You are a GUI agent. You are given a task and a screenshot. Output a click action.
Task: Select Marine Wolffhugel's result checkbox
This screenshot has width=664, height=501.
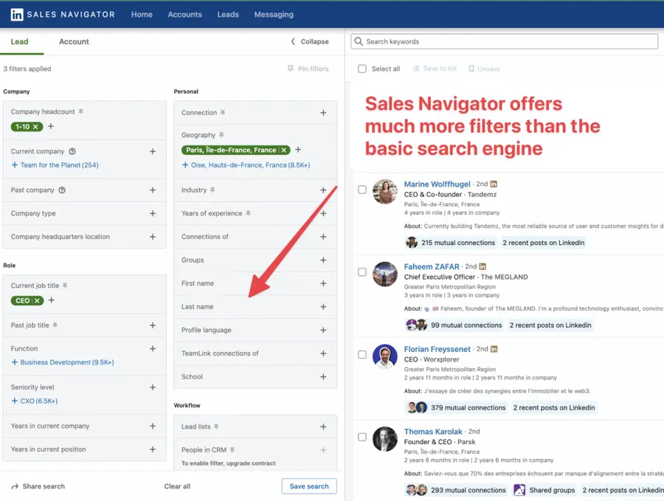(x=362, y=189)
